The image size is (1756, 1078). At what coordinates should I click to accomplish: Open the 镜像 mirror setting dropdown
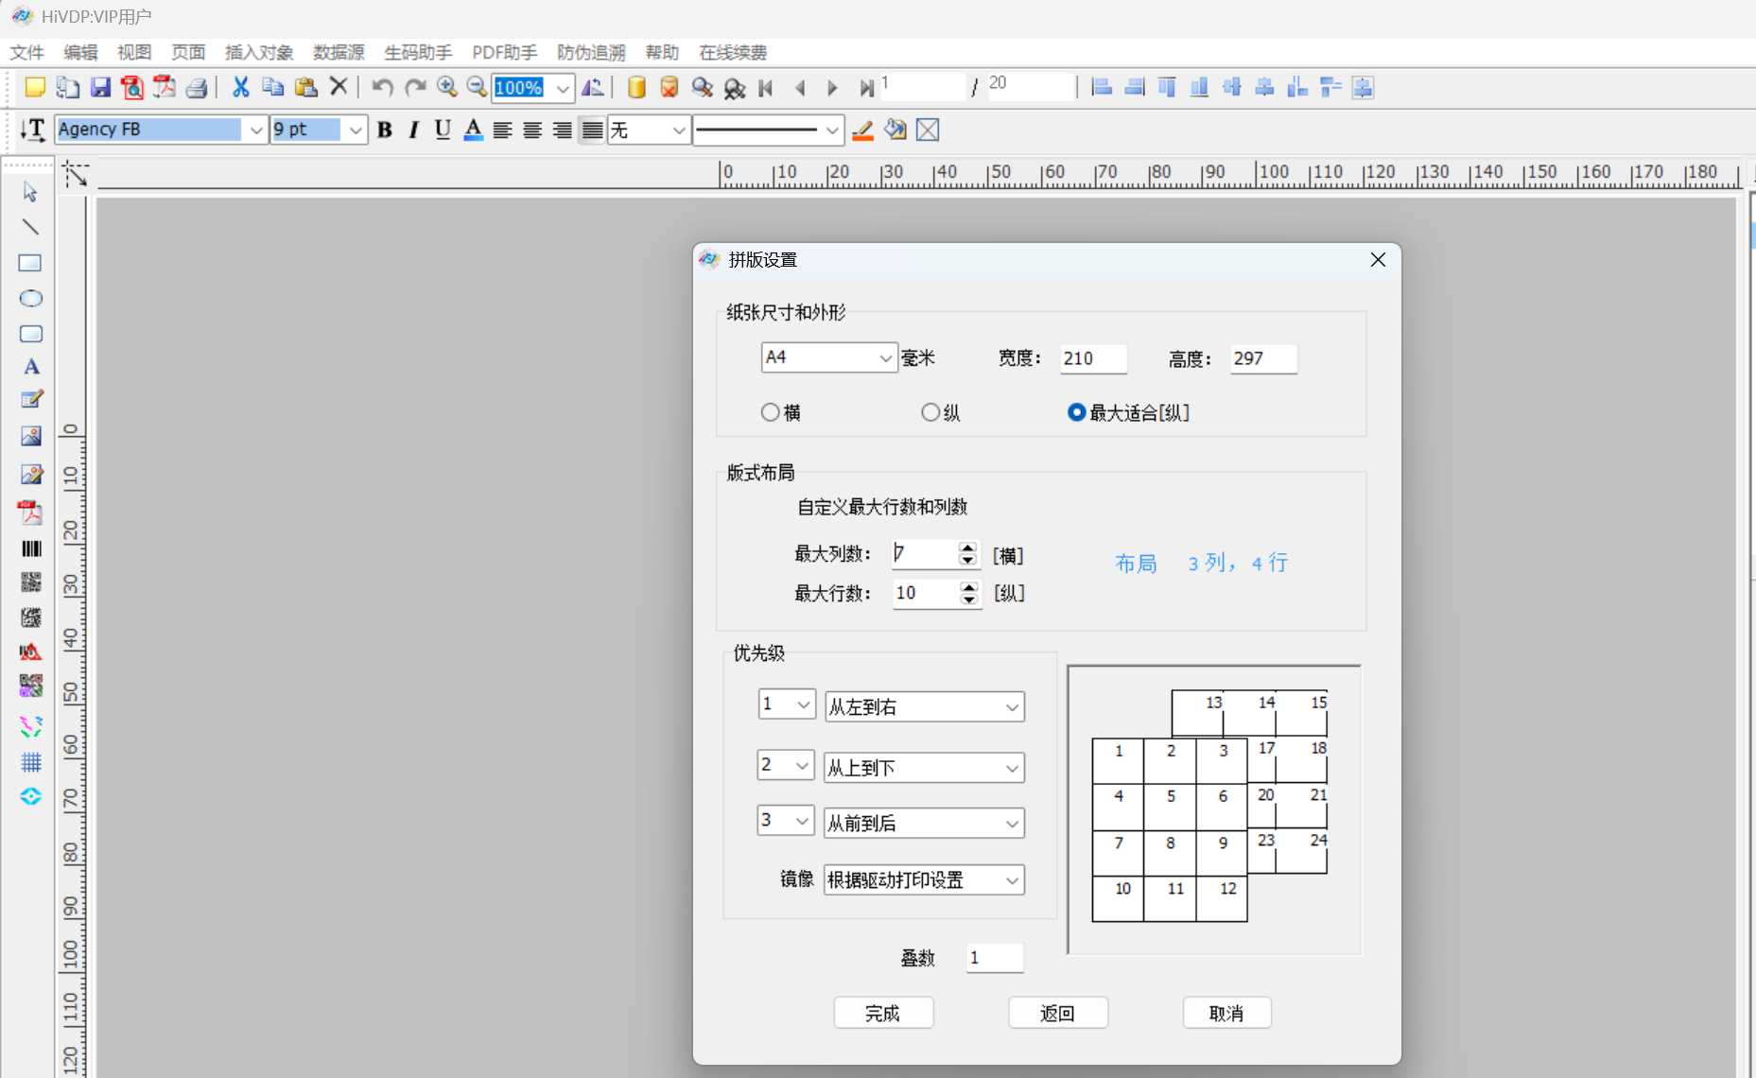tap(924, 880)
